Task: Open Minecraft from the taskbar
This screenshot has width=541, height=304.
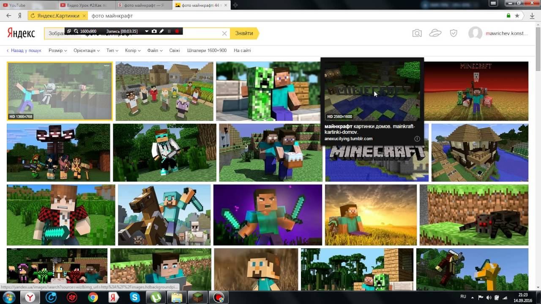Action: pos(197,298)
